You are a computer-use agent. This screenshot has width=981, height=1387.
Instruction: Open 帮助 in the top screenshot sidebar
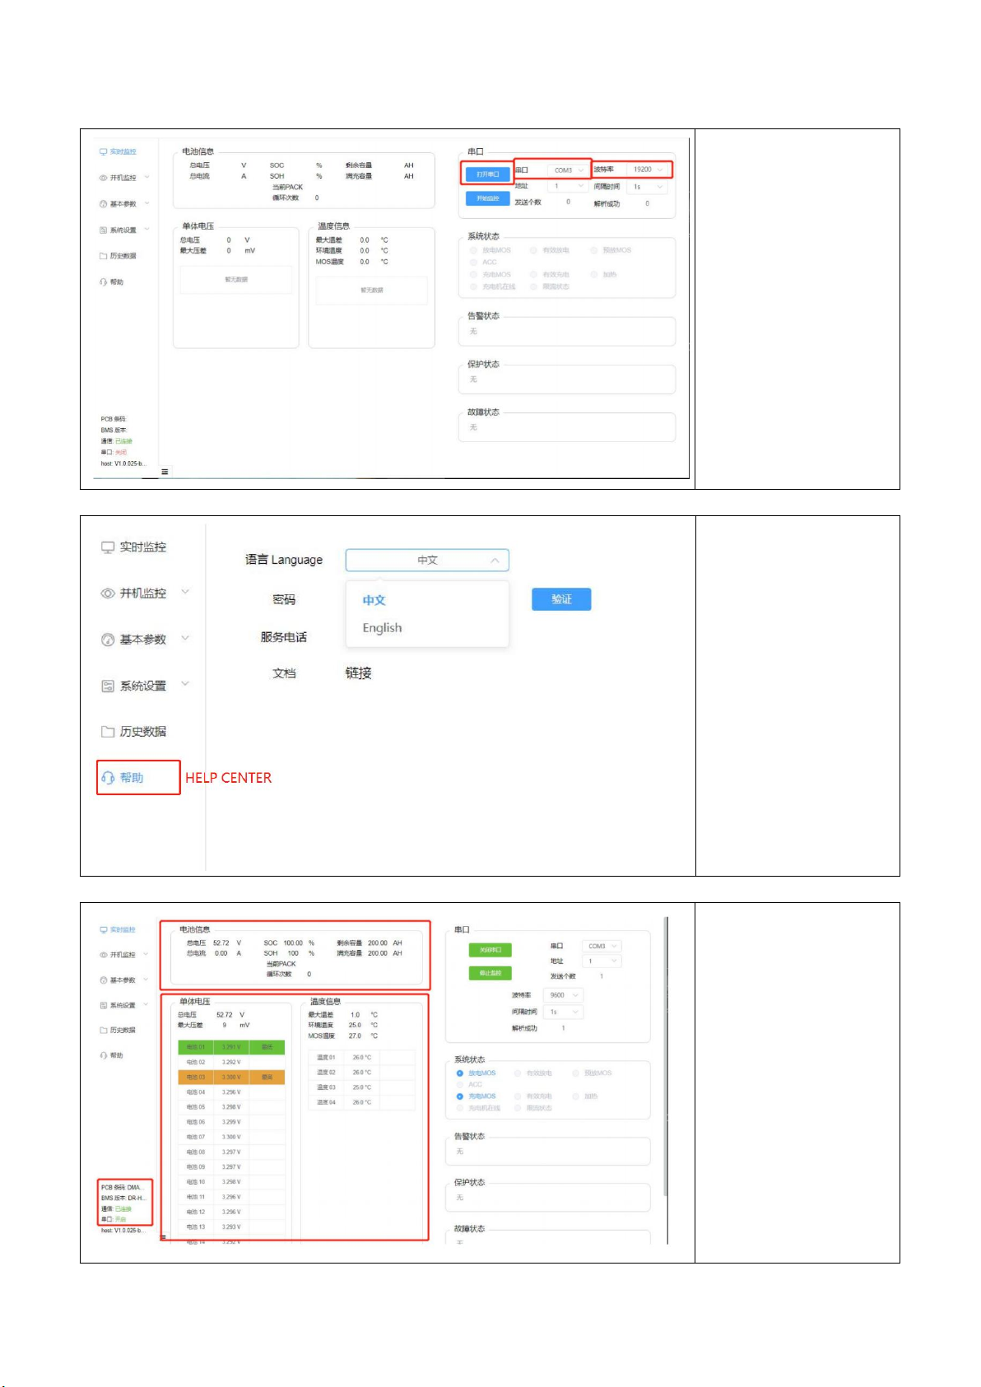coord(111,282)
